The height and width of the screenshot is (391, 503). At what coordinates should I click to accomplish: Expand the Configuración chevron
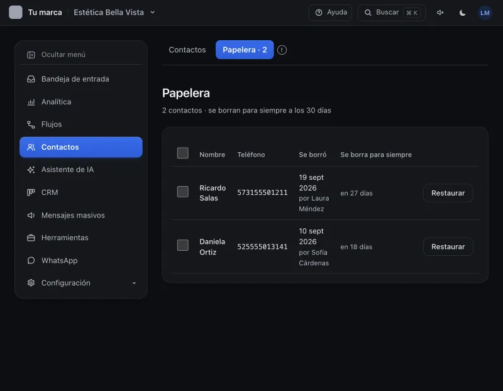tap(134, 284)
